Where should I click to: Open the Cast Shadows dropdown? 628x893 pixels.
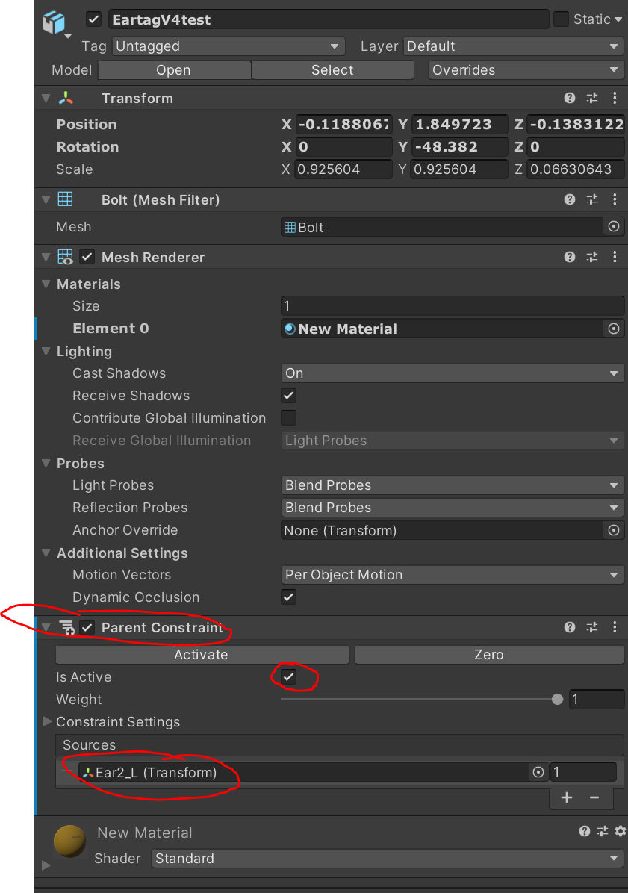(x=452, y=373)
